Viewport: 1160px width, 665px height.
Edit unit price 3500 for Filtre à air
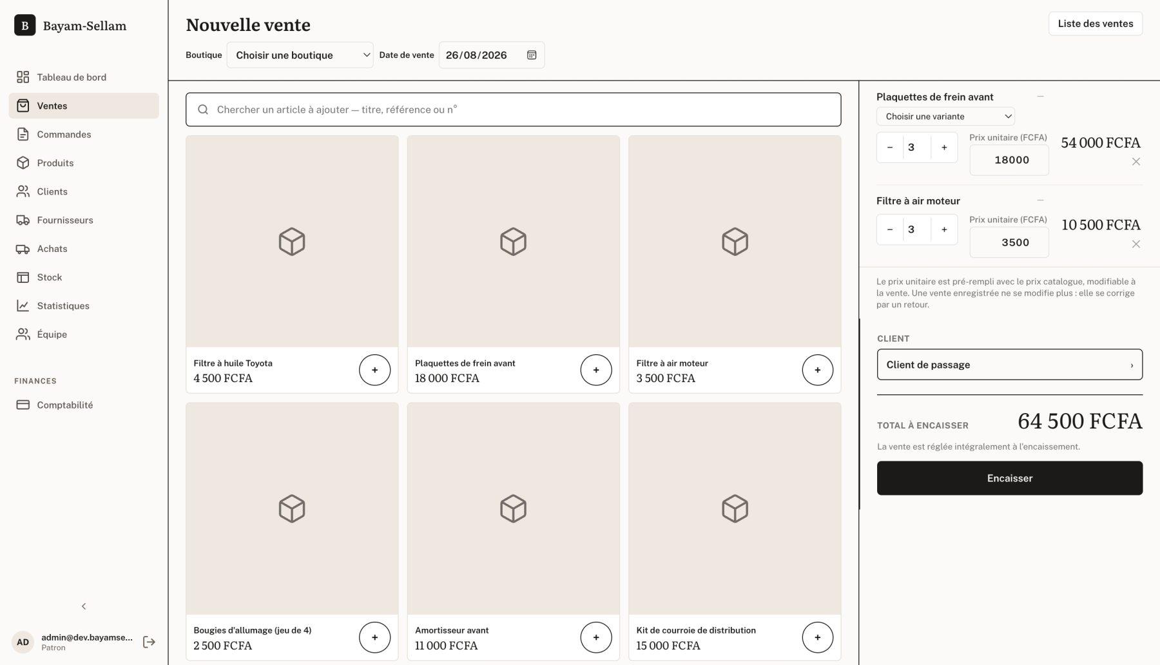1009,242
